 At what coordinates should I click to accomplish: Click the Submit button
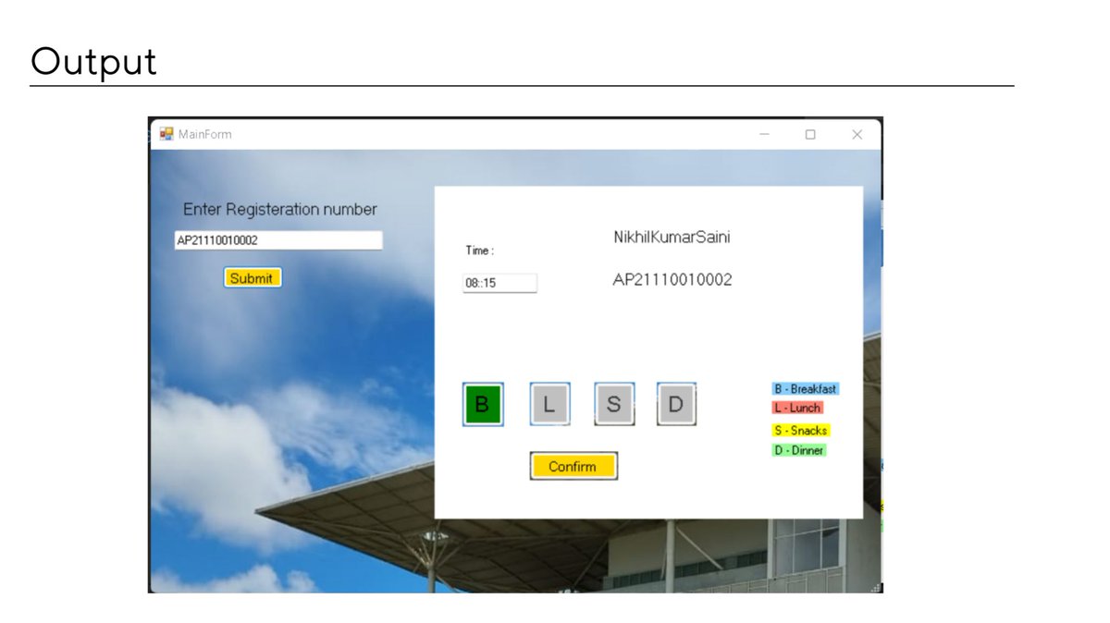pyautogui.click(x=253, y=277)
